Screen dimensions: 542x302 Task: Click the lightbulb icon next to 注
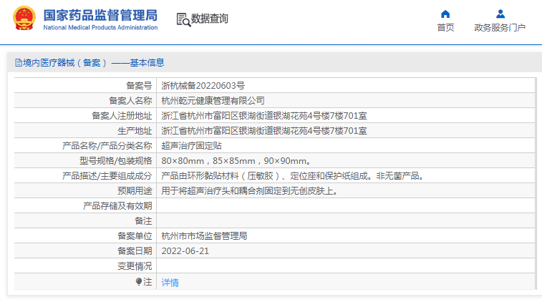pyautogui.click(x=139, y=282)
